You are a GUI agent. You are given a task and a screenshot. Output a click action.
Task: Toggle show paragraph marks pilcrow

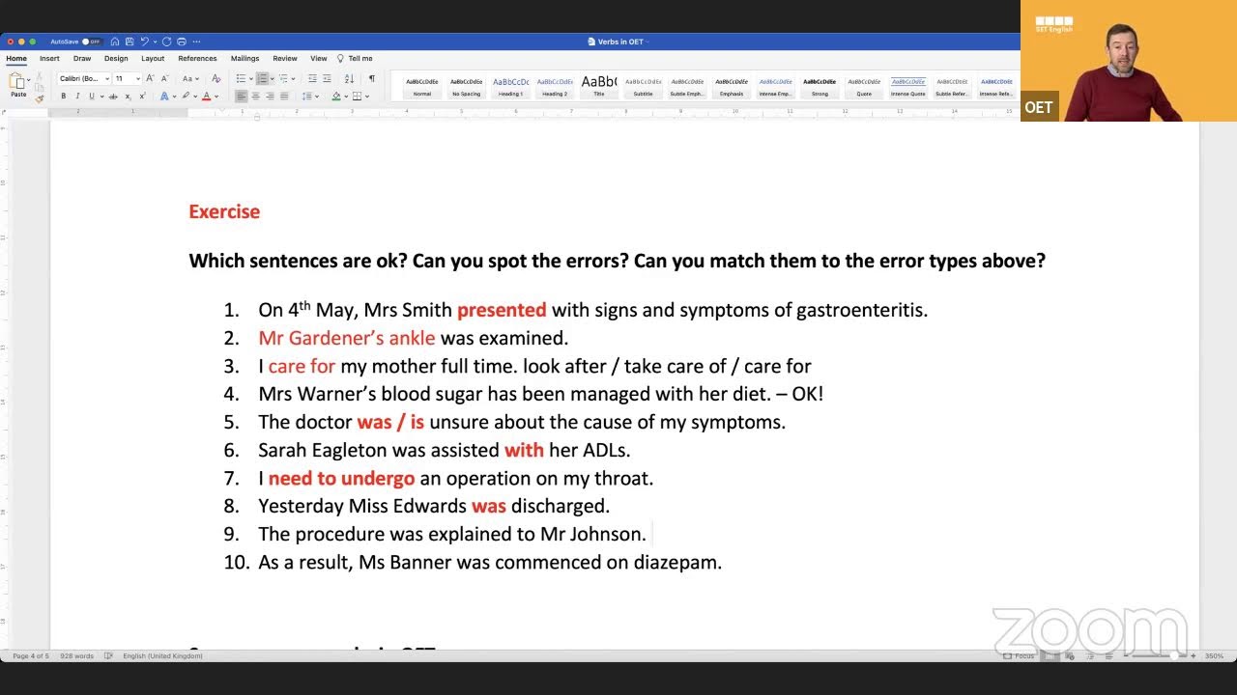(372, 78)
